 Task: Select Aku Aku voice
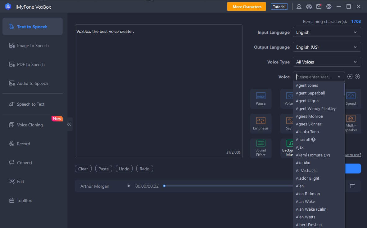coord(318,163)
